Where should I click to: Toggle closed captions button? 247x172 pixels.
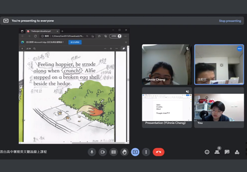[x=113, y=152]
